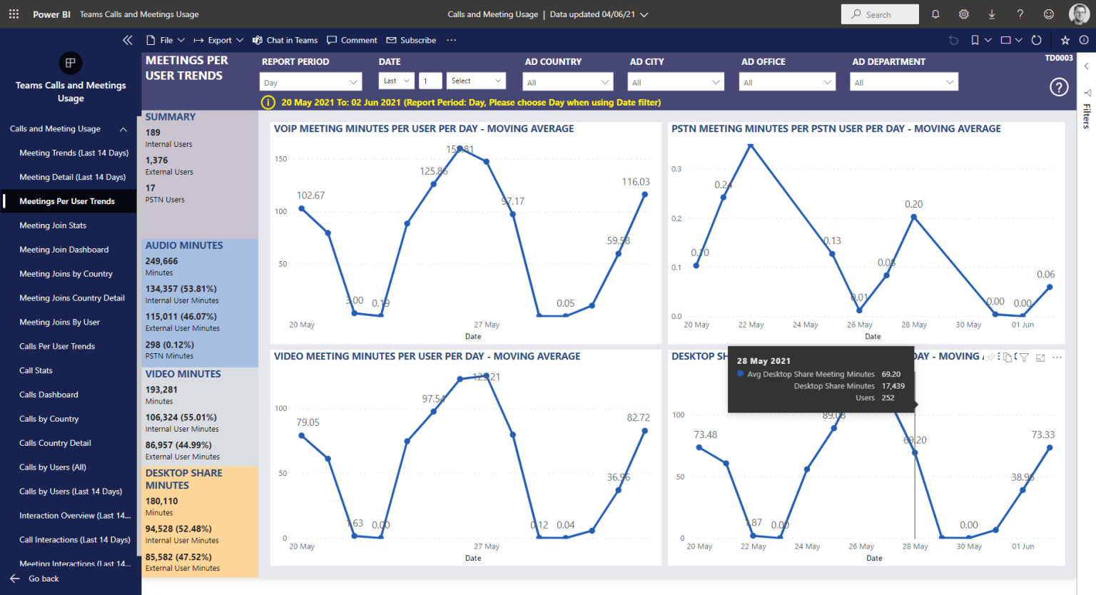This screenshot has width=1096, height=595.
Task: Open the notifications bell
Action: pyautogui.click(x=935, y=14)
